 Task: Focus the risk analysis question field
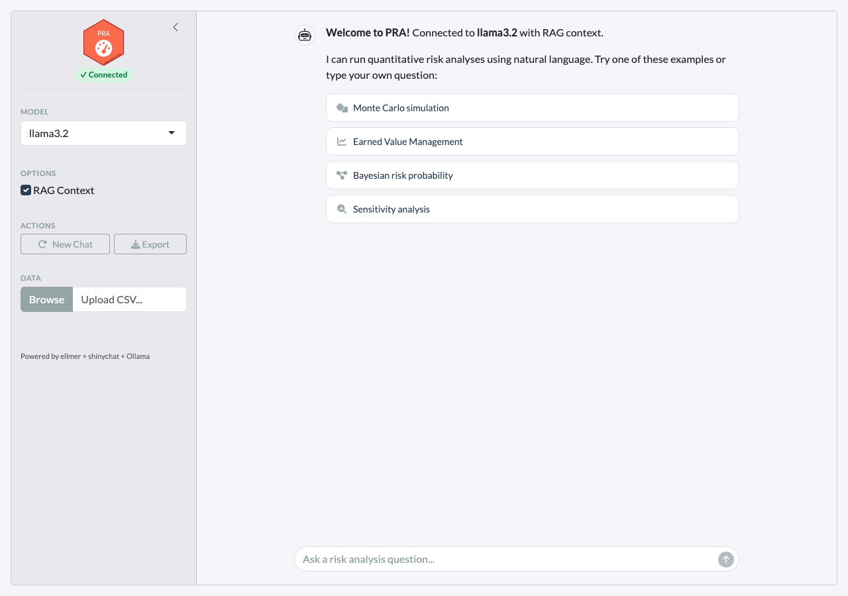click(507, 560)
